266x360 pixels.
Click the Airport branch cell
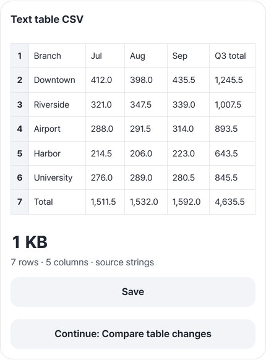click(x=57, y=129)
